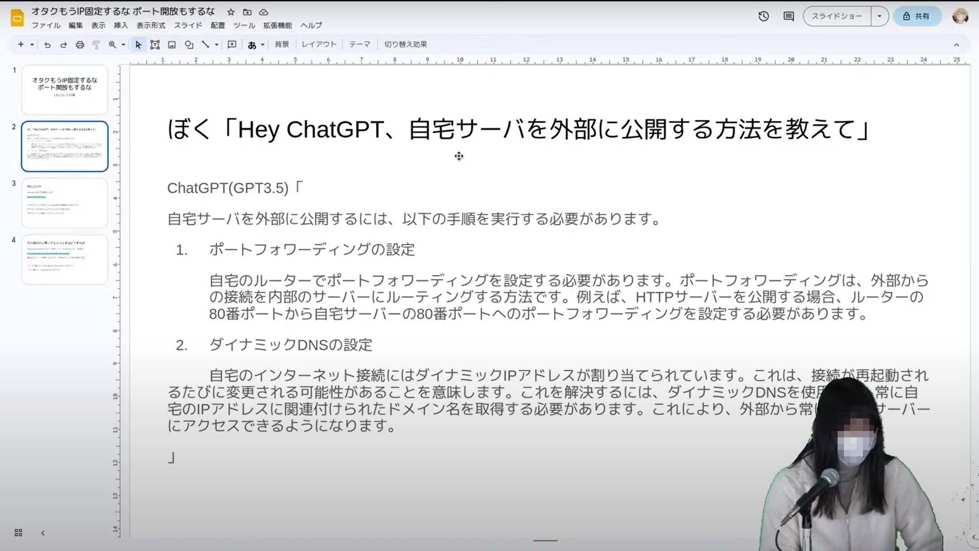Show side panel arrow at bottom right
This screenshot has height=551, width=979.
[x=973, y=537]
